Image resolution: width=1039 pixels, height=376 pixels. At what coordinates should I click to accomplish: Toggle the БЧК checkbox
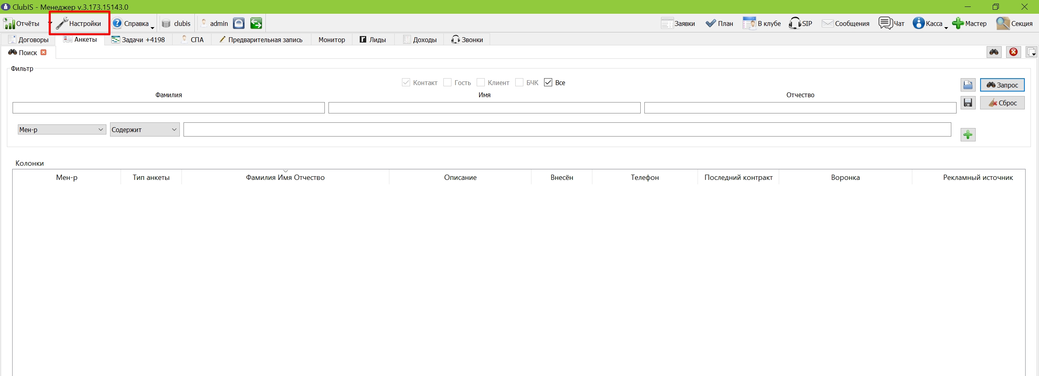519,82
